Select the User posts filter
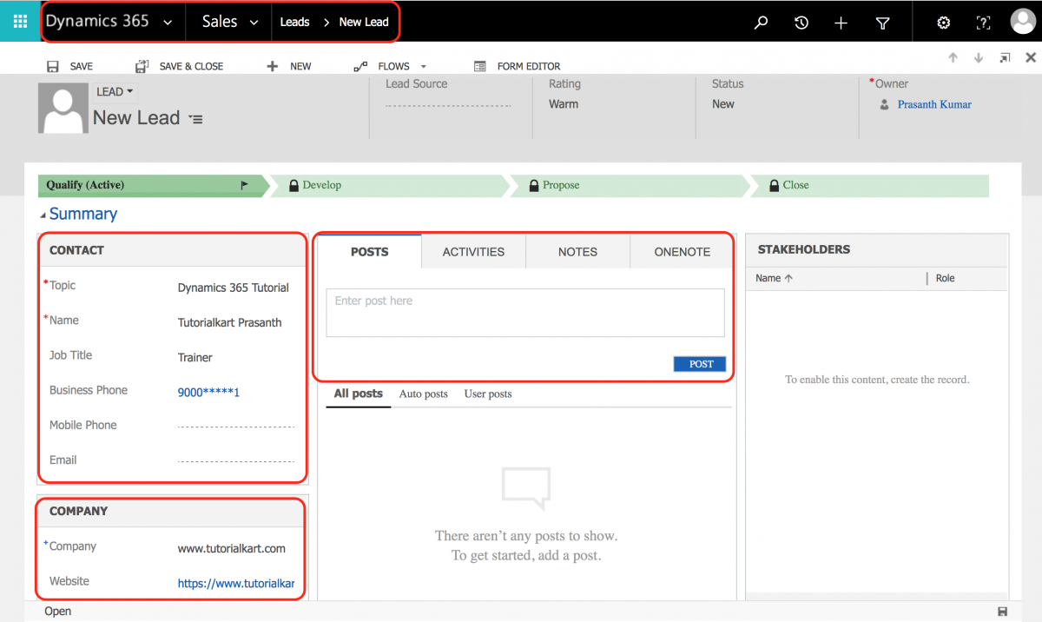 pyautogui.click(x=488, y=394)
